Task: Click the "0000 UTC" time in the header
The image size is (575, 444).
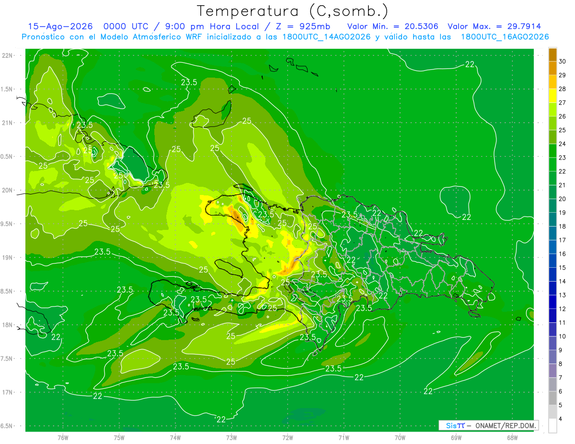Action: (126, 26)
